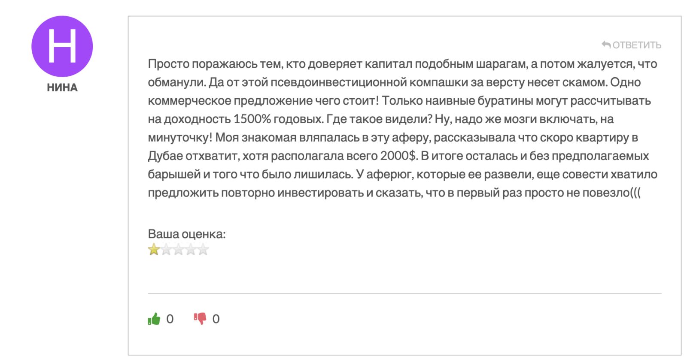Viewport: 687px width, 362px height.
Task: Rate two stars using second star
Action: (x=166, y=249)
